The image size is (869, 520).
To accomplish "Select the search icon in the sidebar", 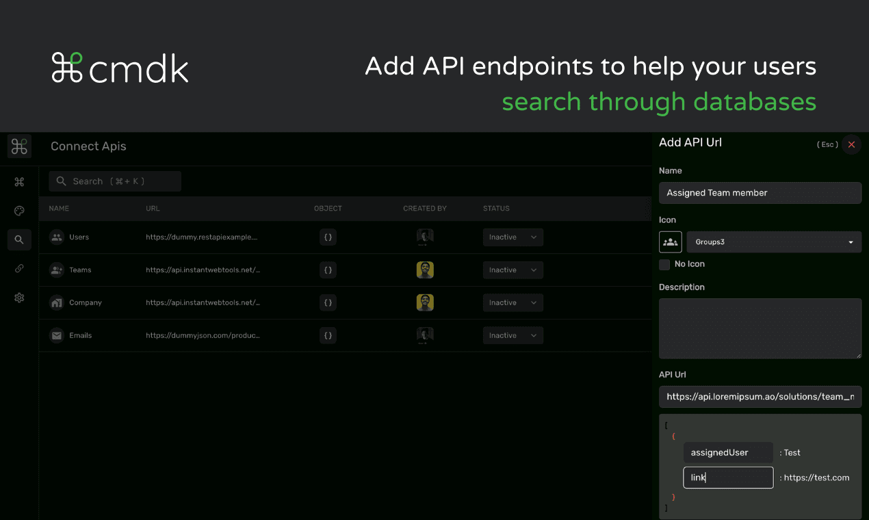I will point(19,239).
